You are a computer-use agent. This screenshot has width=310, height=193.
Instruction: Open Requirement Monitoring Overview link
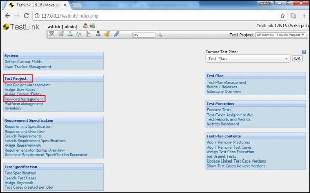tap(35, 150)
